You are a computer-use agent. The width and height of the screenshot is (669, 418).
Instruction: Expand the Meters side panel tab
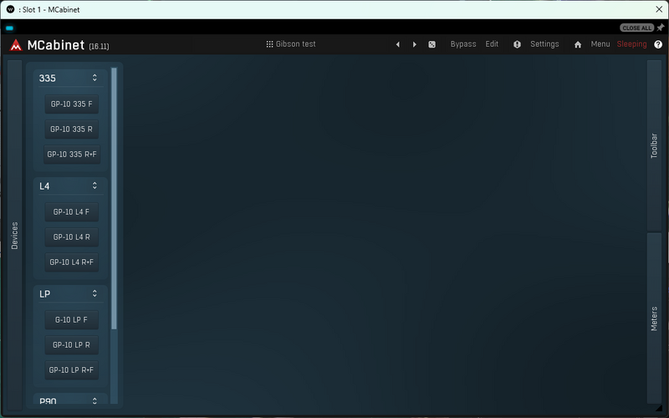[x=654, y=319]
